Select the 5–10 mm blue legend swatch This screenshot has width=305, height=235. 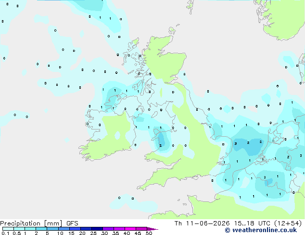click(x=52, y=229)
